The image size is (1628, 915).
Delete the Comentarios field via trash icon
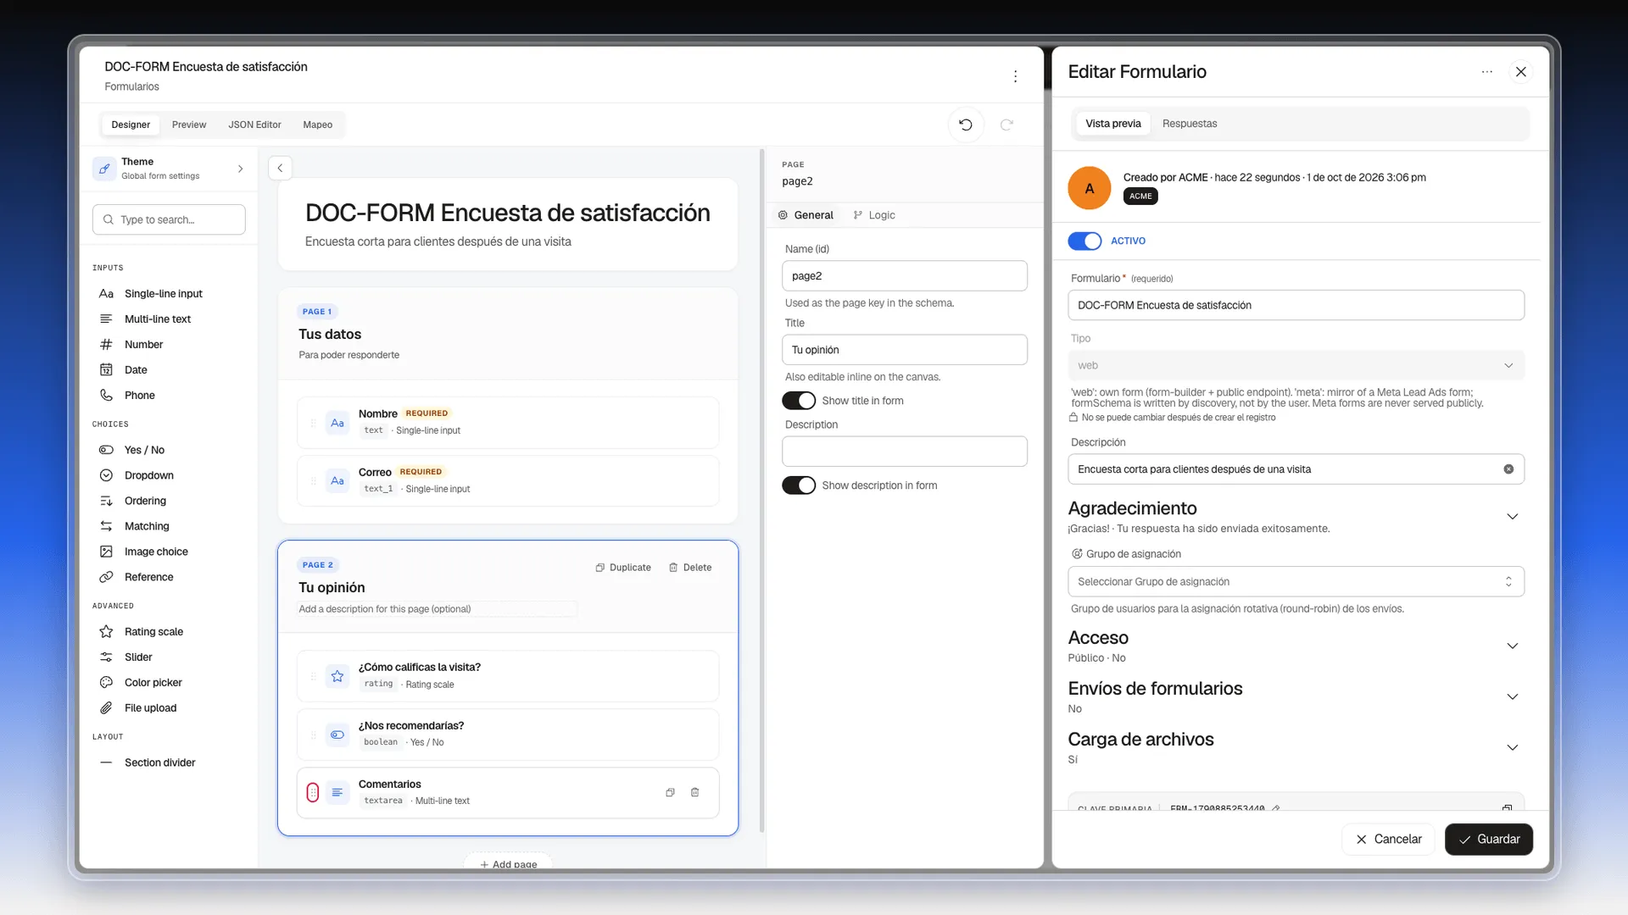694,792
